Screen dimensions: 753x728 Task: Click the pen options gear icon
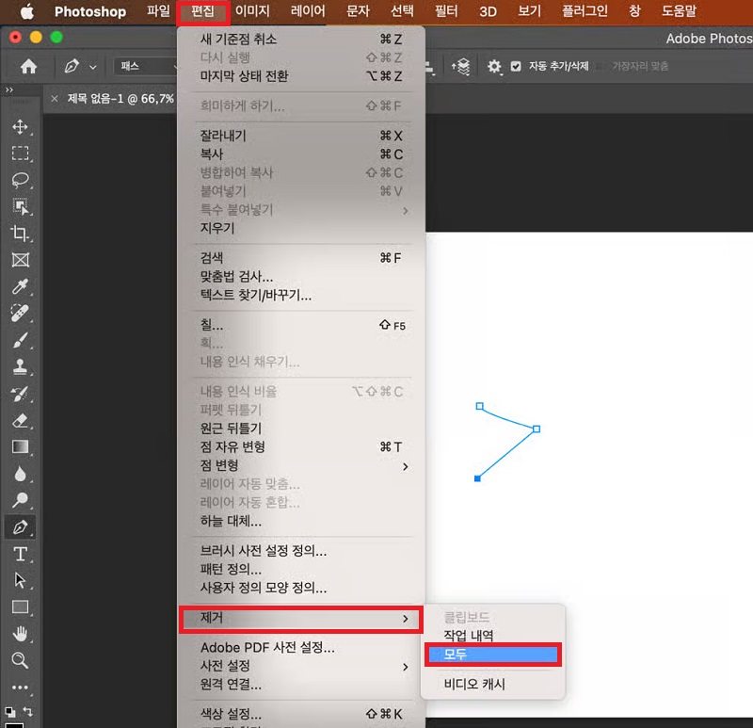(x=492, y=67)
